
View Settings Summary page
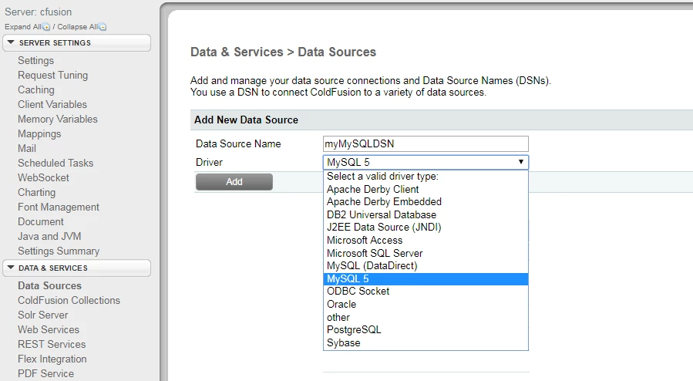click(59, 251)
